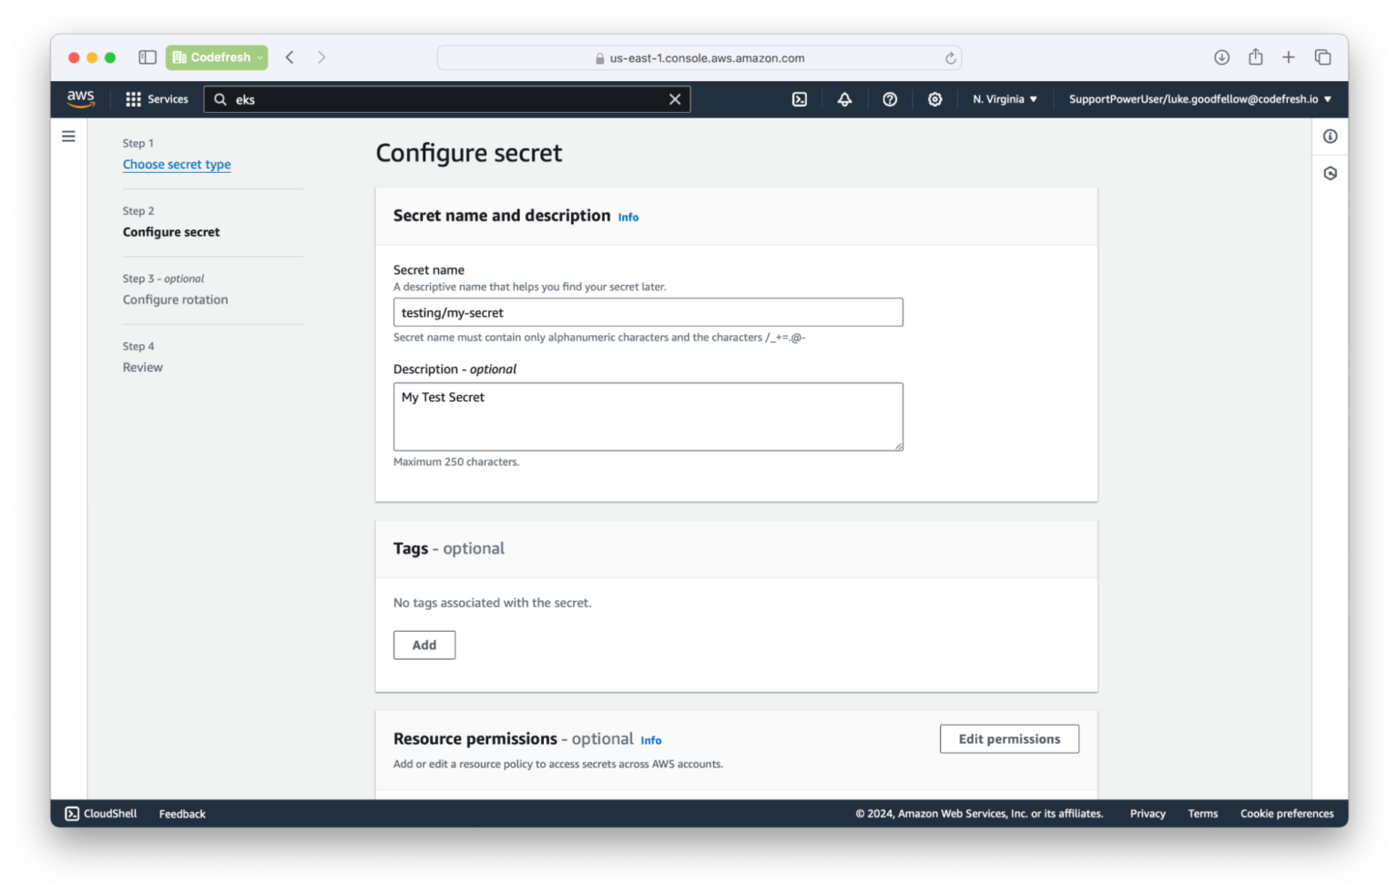Viewport: 1399px width, 894px height.
Task: Click the hexagon resources icon in right sidebar
Action: (x=1329, y=172)
